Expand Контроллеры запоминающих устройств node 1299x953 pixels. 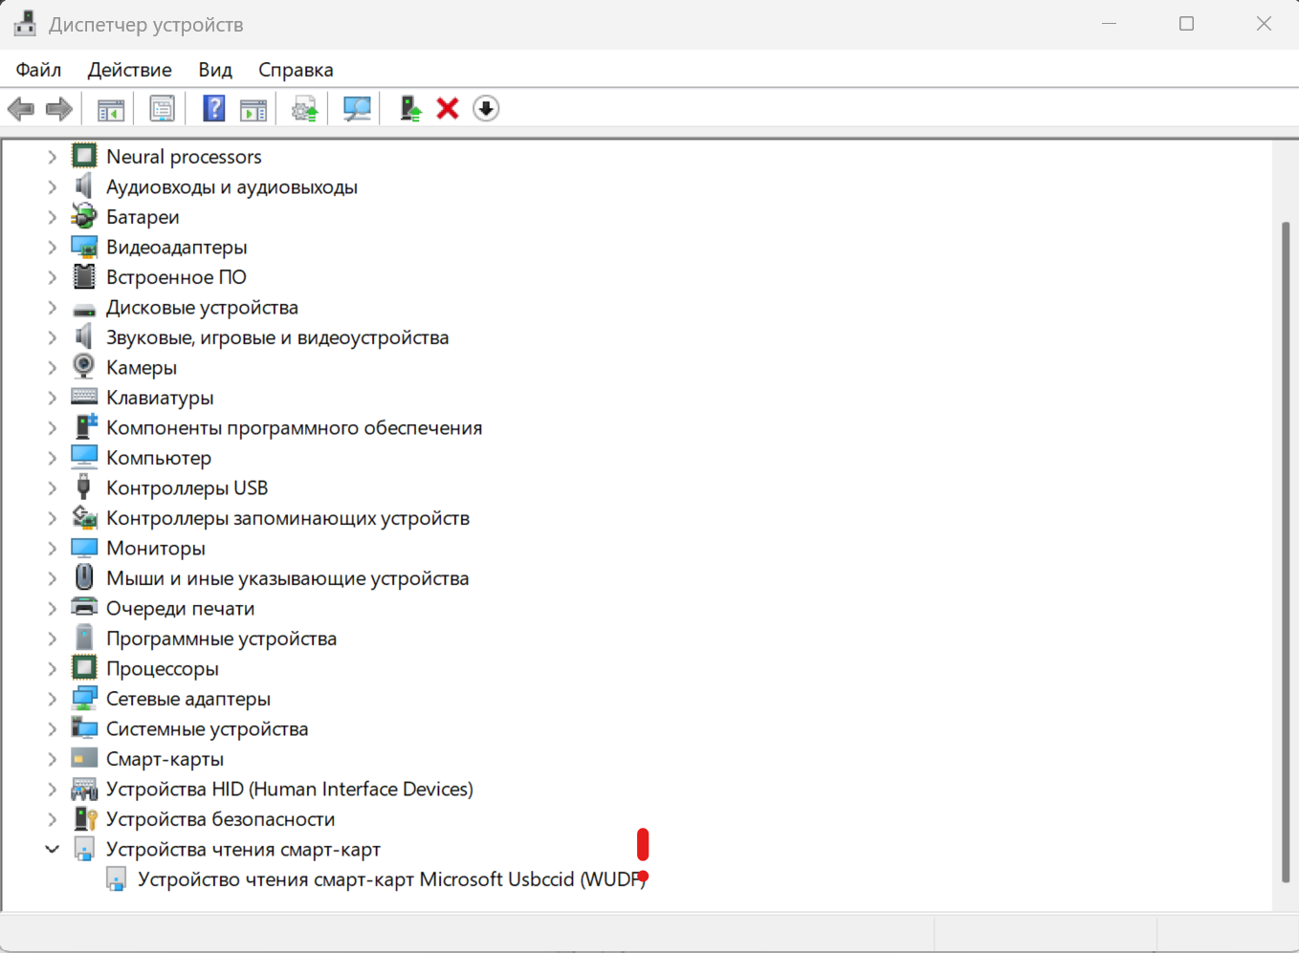coord(53,518)
